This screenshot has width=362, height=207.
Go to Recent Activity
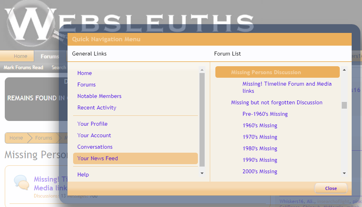point(97,107)
